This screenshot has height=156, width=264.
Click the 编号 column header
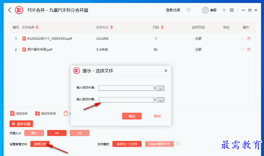click(16, 27)
